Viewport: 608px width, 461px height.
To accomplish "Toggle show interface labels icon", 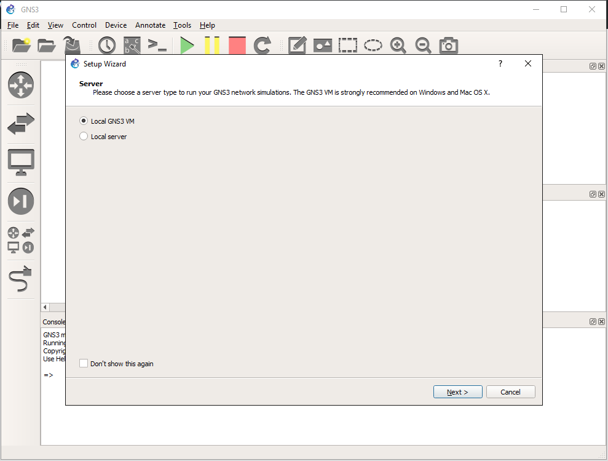I will [x=132, y=46].
